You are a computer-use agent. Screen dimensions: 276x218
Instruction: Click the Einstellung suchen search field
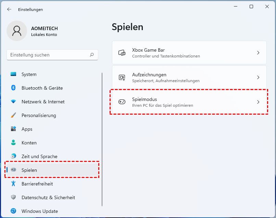coord(48,55)
